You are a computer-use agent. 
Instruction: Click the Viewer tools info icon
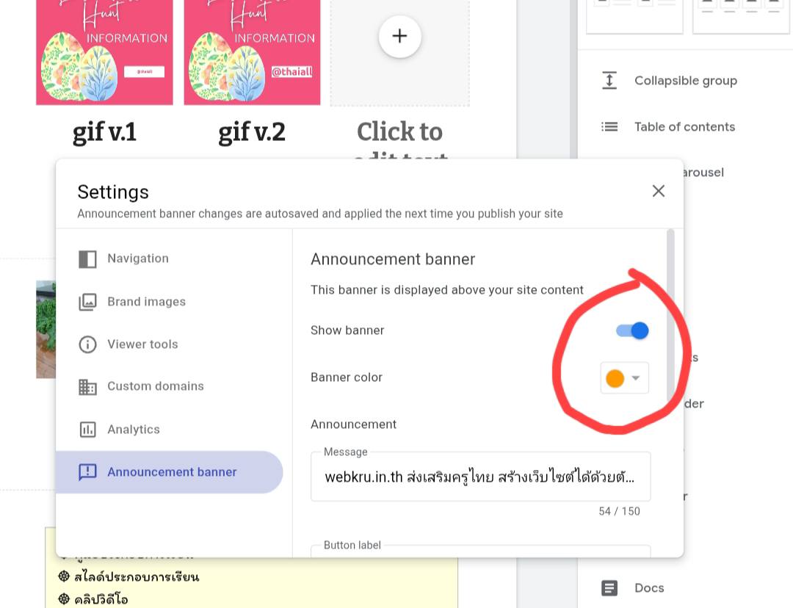87,344
